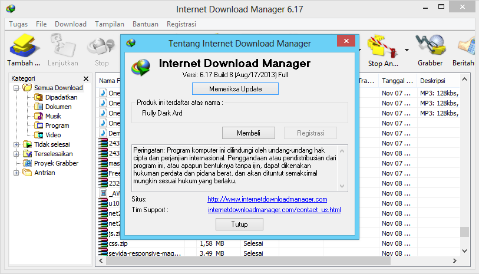Click the download list scroll-down arrow

pyautogui.click(x=465, y=251)
